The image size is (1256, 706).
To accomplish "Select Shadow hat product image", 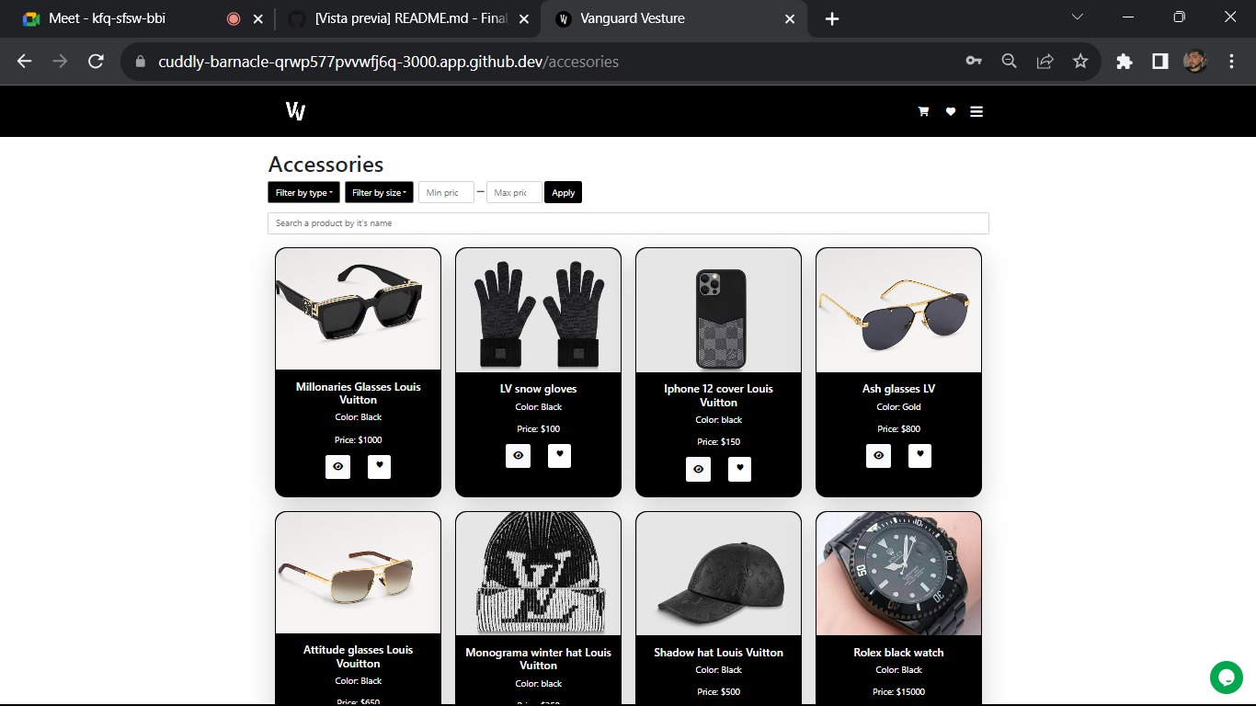I will click(x=718, y=575).
